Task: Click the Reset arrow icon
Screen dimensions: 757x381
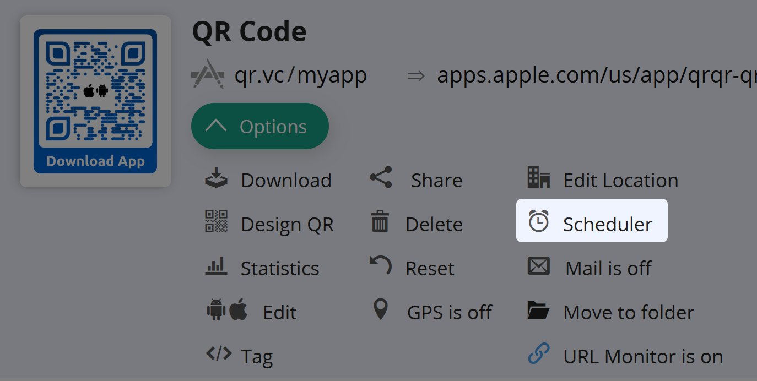Action: point(380,266)
